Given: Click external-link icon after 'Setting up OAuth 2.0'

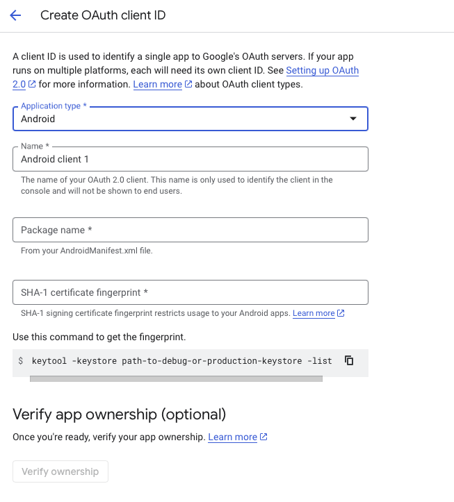Looking at the screenshot, I should 32,85.
